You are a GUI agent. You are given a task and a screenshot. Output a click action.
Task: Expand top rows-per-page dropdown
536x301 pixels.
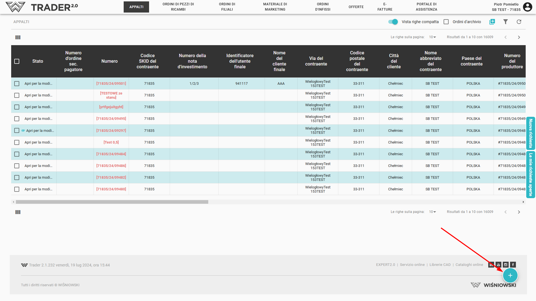click(x=432, y=37)
